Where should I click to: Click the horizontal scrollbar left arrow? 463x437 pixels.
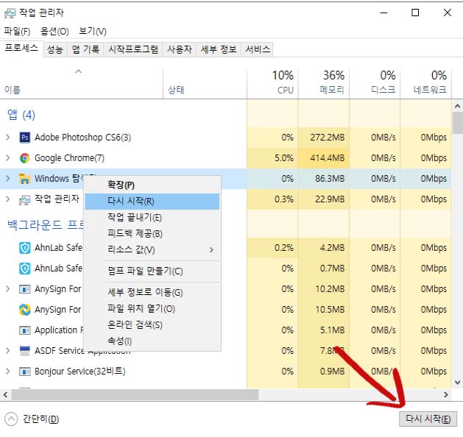pos(5,395)
